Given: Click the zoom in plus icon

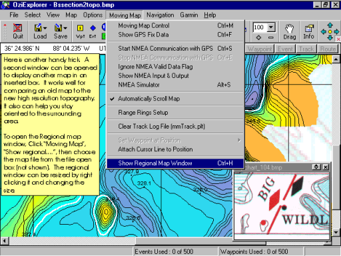Looking at the screenshot, I should (258, 37).
